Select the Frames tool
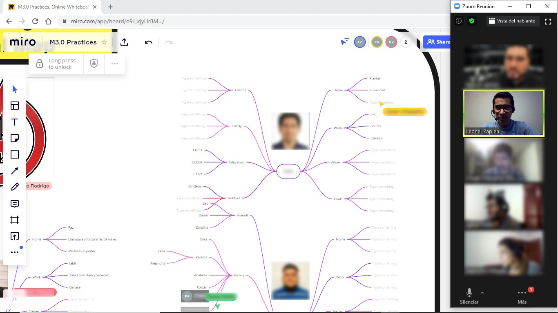 coord(14,220)
